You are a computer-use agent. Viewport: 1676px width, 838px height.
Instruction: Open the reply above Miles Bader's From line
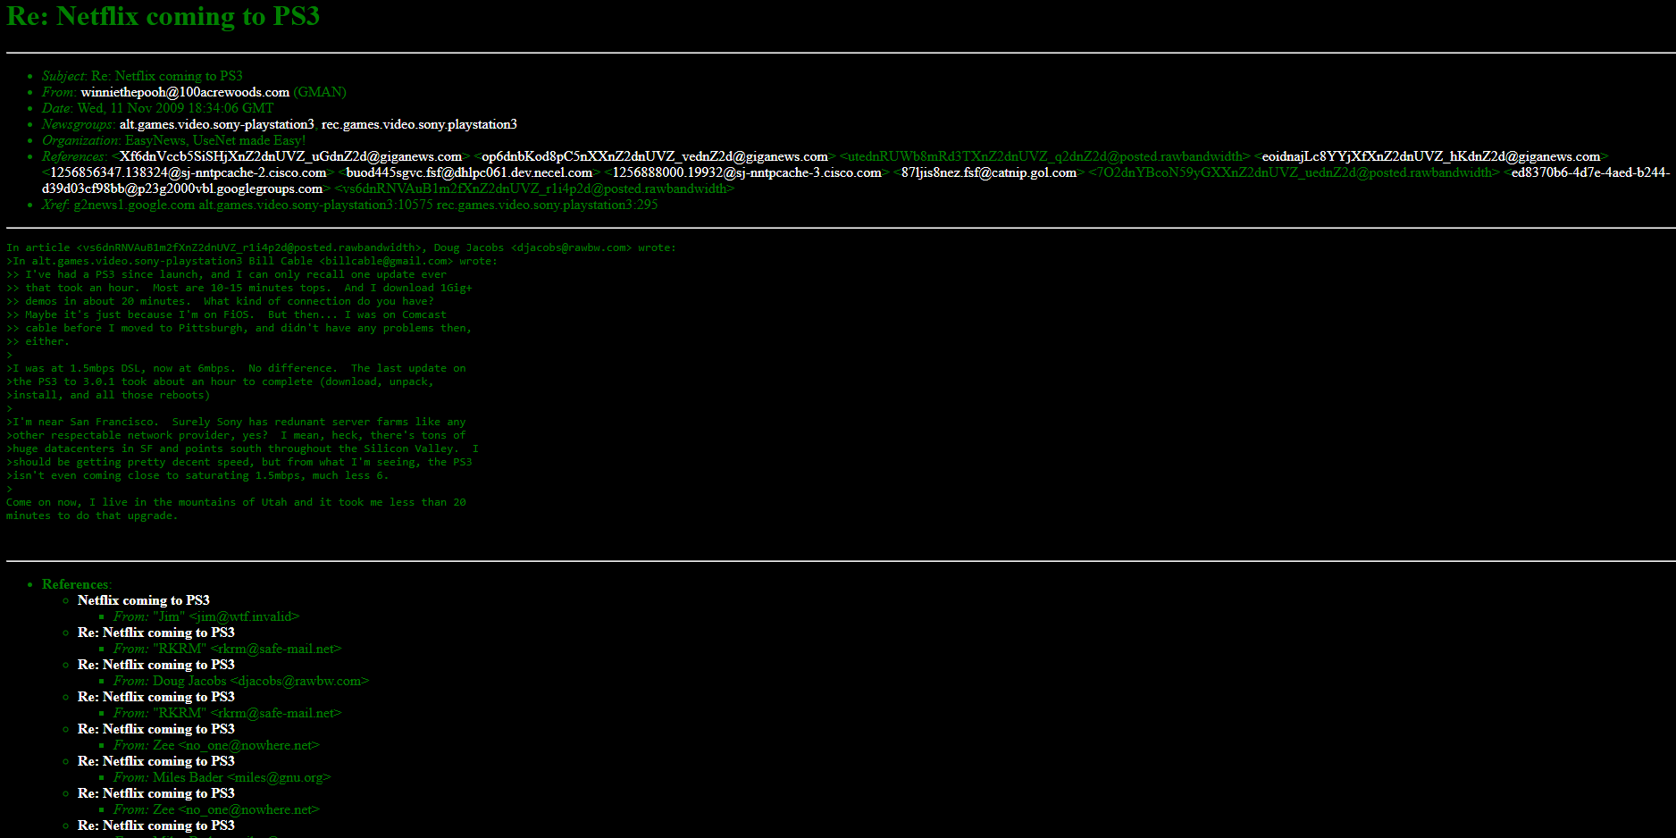(x=156, y=761)
